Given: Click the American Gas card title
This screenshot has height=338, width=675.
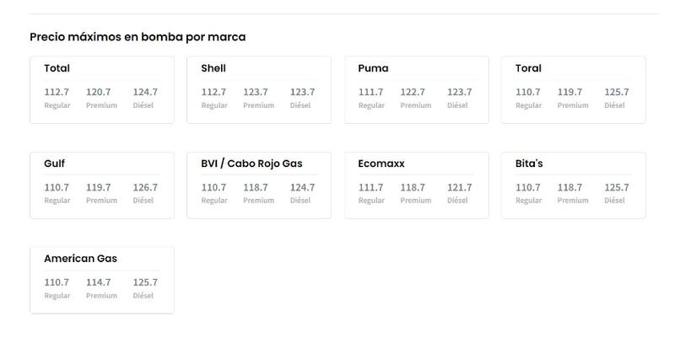Looking at the screenshot, I should 80,259.
